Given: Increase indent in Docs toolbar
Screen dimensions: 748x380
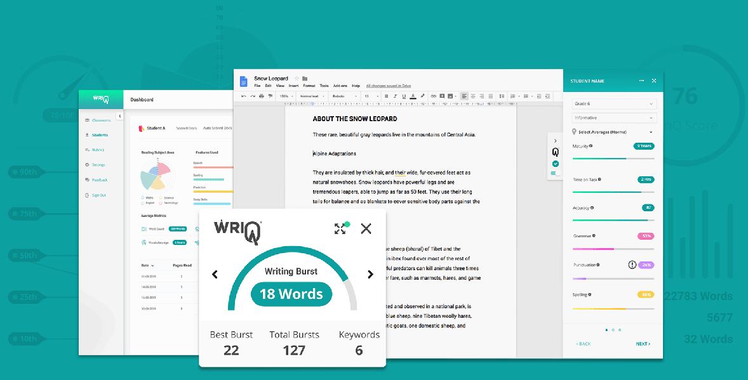Looking at the screenshot, I should (x=547, y=96).
